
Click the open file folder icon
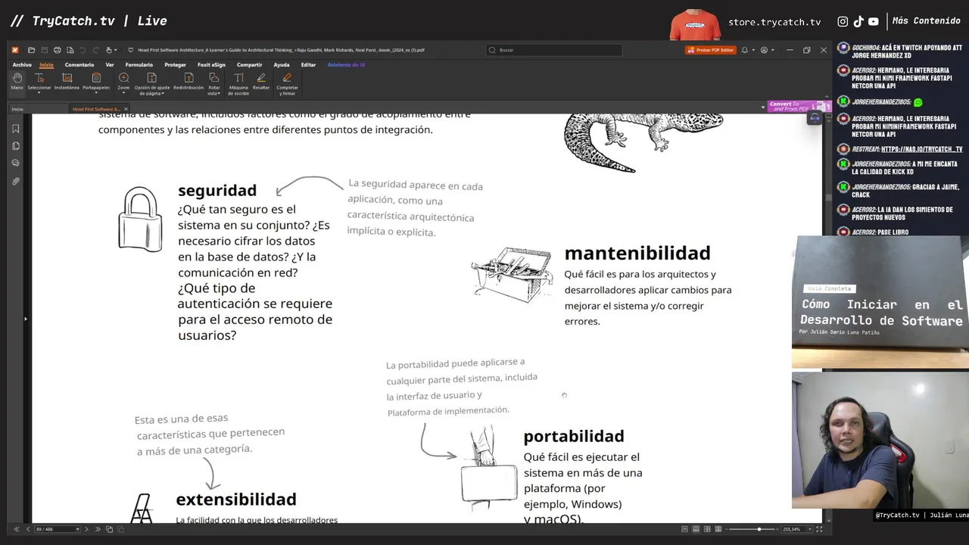coord(31,50)
